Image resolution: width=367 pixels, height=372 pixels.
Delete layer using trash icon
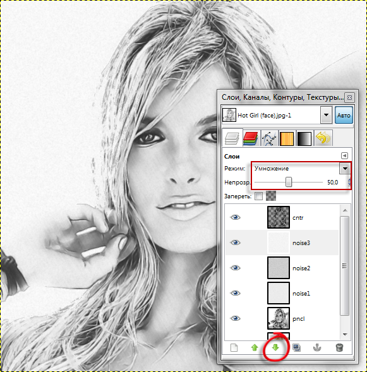(339, 348)
